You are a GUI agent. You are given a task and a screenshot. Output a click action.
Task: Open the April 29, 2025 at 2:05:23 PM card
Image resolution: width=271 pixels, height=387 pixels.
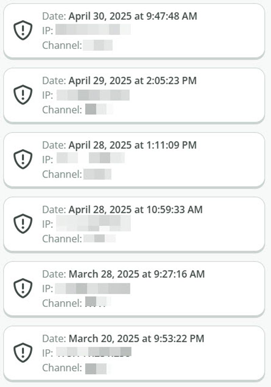click(x=134, y=96)
